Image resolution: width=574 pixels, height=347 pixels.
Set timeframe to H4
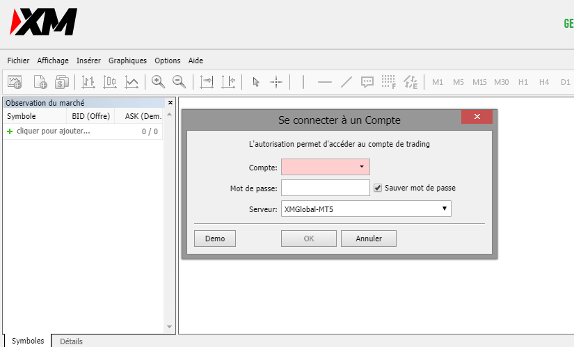(x=544, y=82)
